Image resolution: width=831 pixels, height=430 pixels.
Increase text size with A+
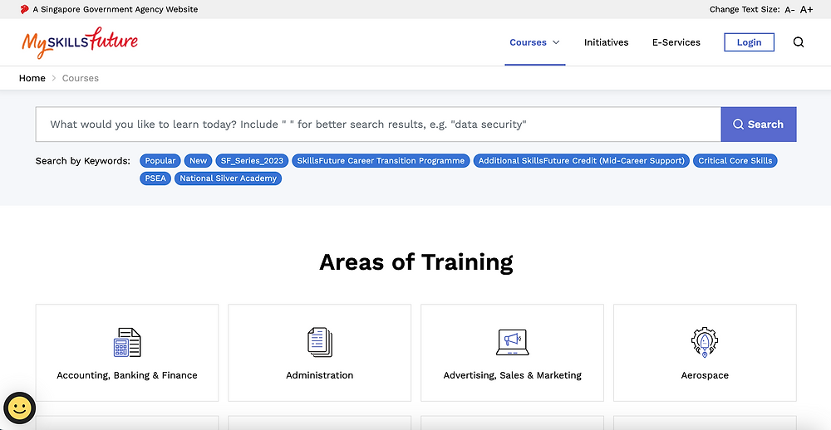pyautogui.click(x=806, y=9)
